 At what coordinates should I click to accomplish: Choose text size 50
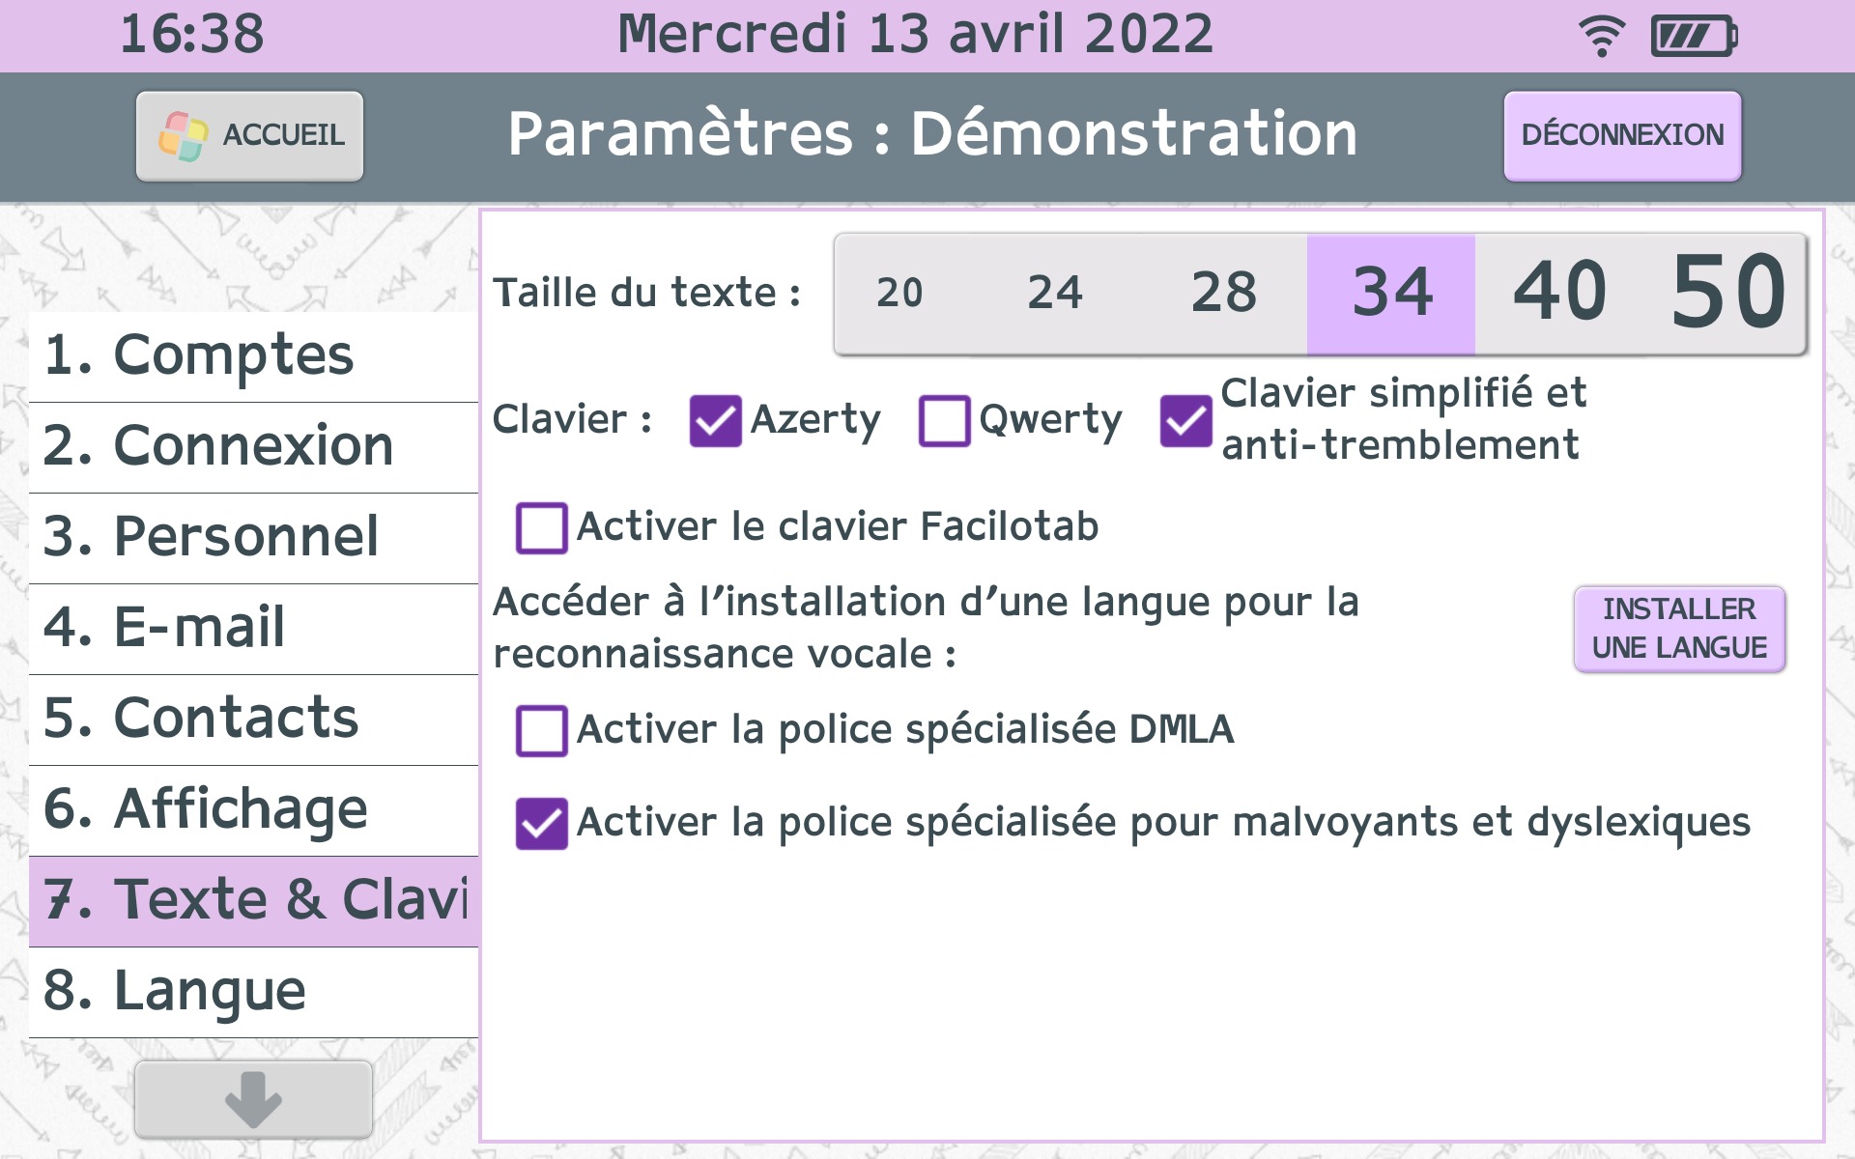(x=1728, y=294)
